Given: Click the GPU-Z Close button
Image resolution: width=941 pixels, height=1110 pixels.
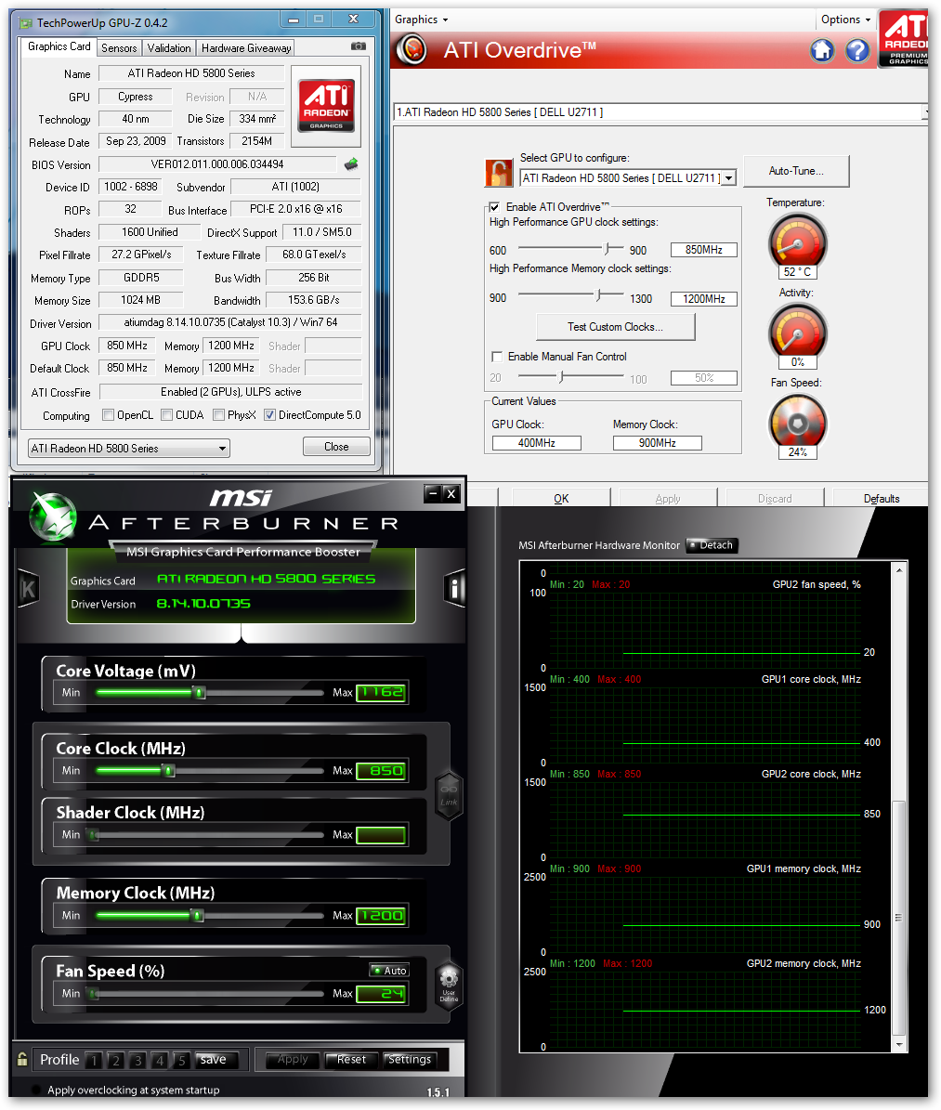Looking at the screenshot, I should (x=336, y=447).
